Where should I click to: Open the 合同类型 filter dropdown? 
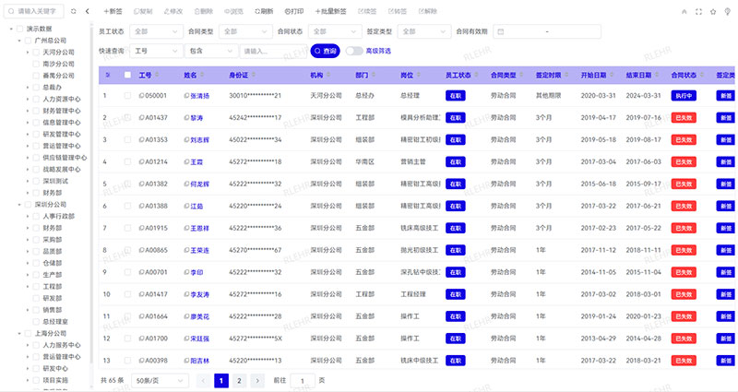click(x=245, y=31)
